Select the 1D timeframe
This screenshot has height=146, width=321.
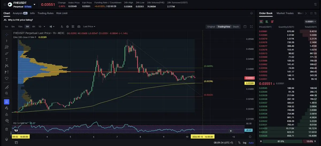coord(40,26)
